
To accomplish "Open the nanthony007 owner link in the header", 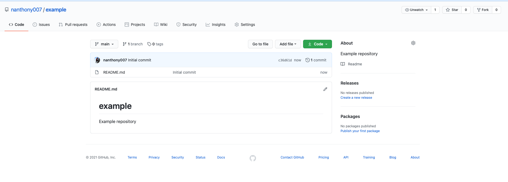I will (x=26, y=10).
